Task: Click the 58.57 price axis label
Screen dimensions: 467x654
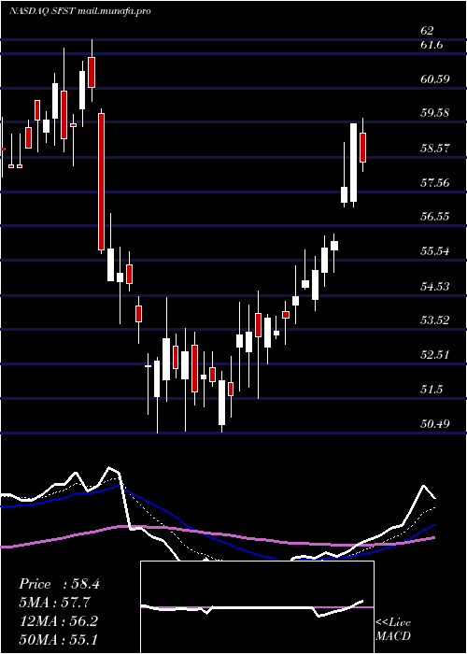Action: (x=435, y=148)
